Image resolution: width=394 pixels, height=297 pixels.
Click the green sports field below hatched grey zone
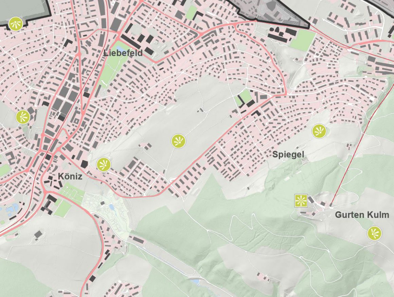tap(302, 41)
